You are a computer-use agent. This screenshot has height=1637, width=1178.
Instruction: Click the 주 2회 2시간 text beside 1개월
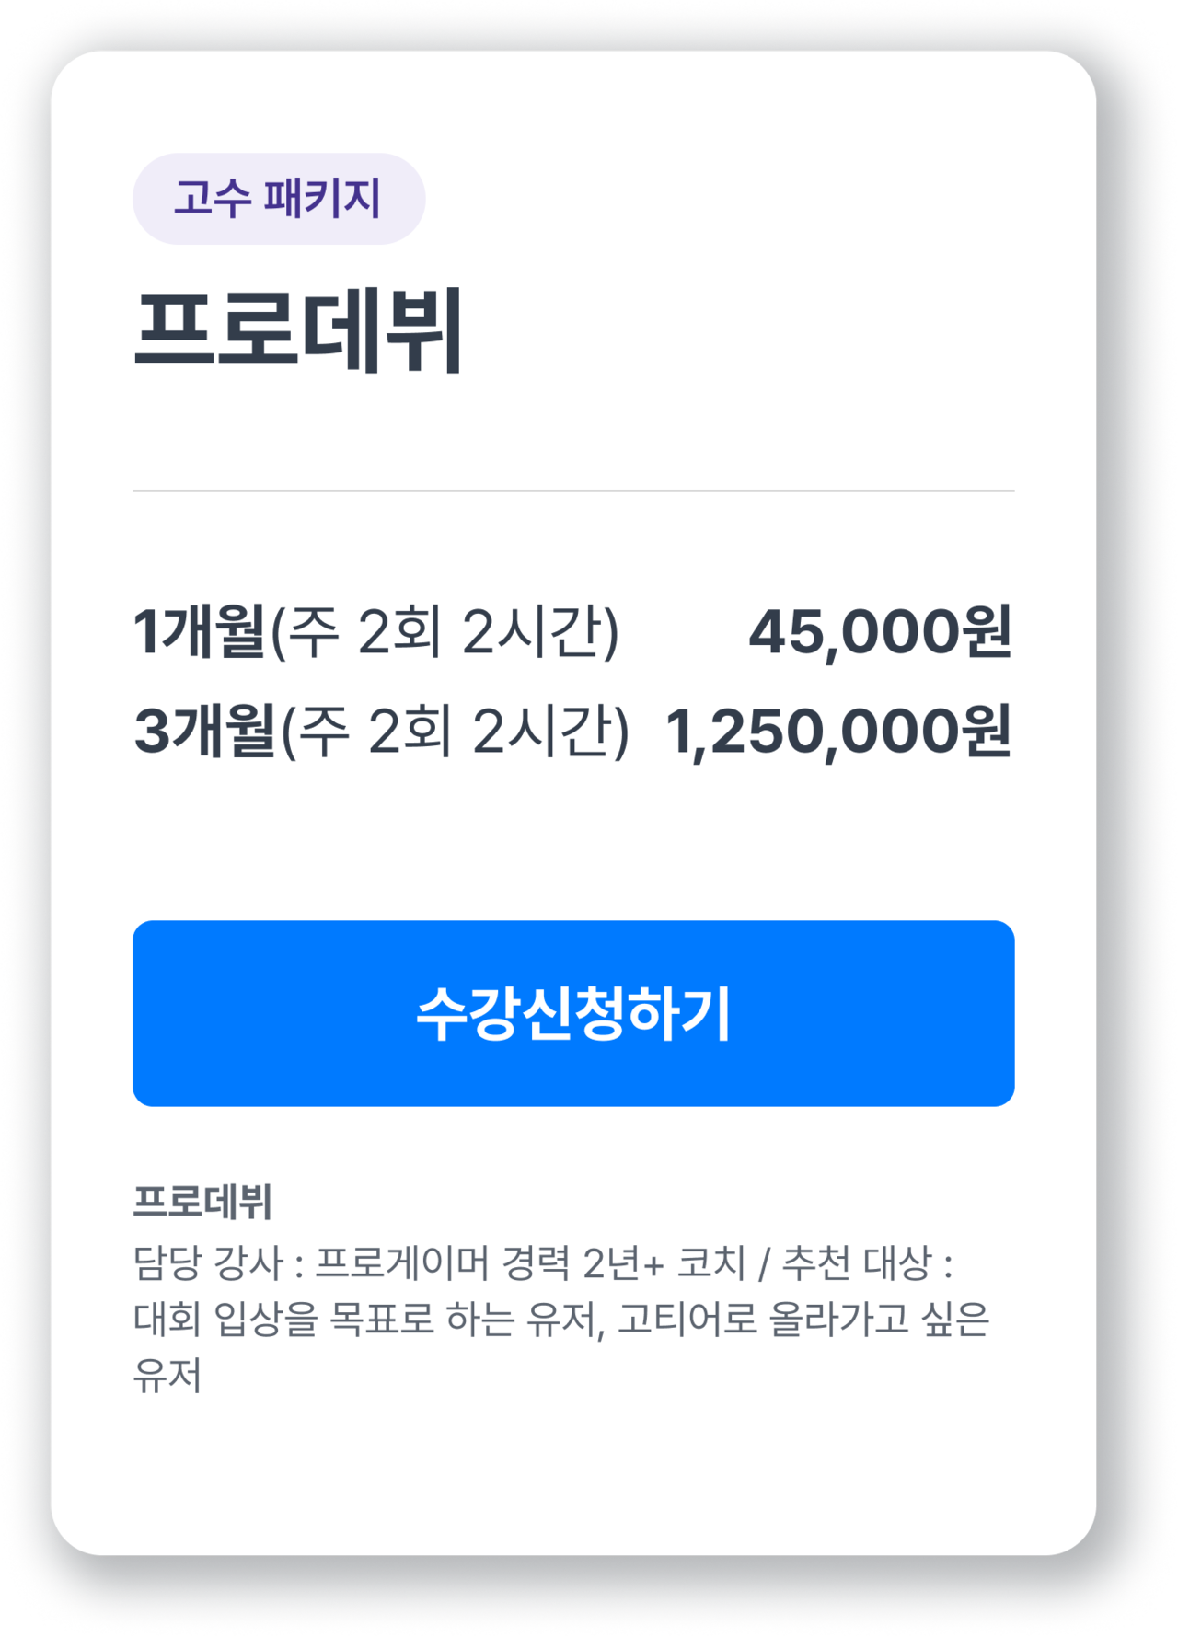[445, 632]
